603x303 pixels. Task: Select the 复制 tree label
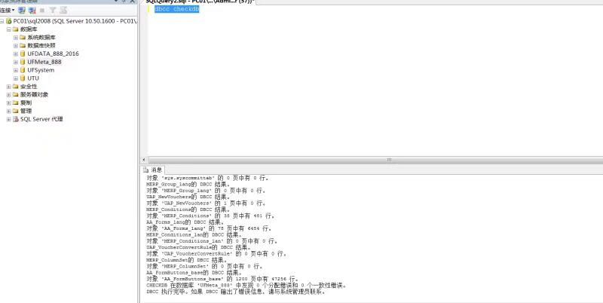click(x=26, y=103)
